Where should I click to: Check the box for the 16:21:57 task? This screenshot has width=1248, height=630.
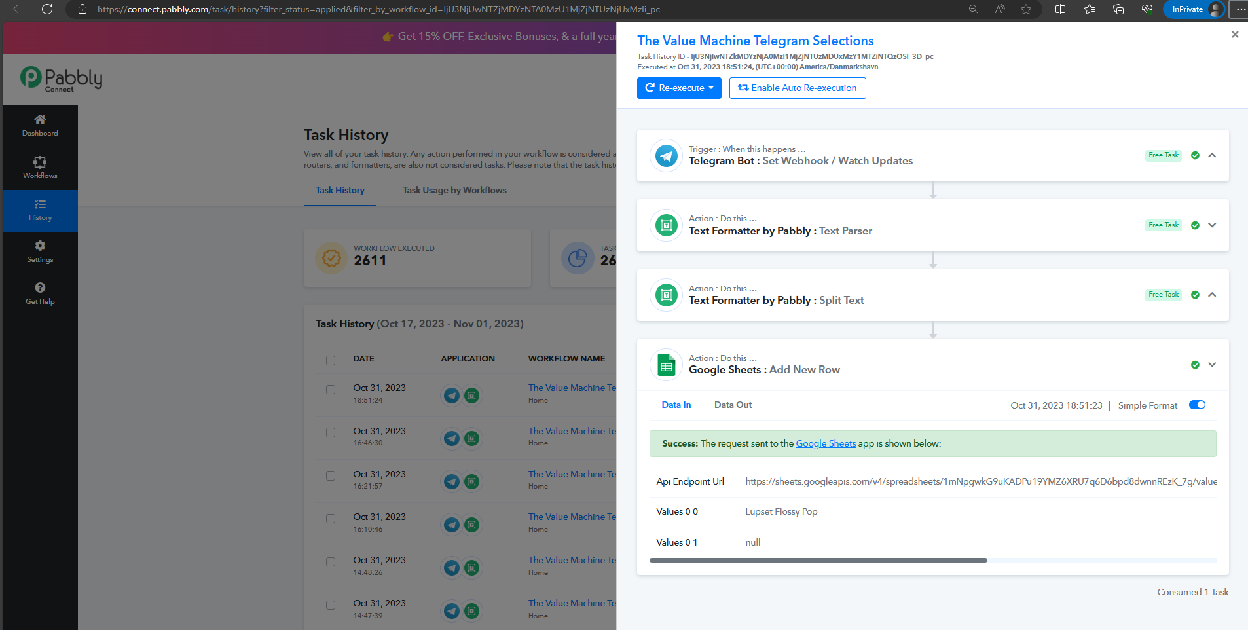(331, 476)
